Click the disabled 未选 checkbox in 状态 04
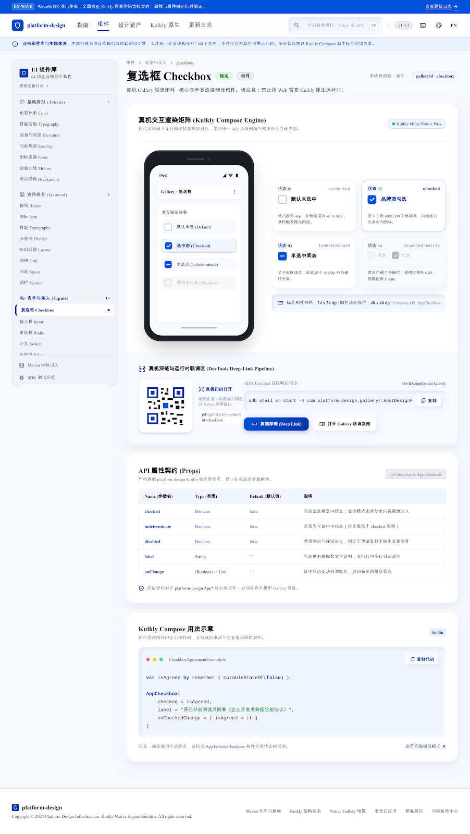Image resolution: width=470 pixels, height=834 pixels. (371, 255)
